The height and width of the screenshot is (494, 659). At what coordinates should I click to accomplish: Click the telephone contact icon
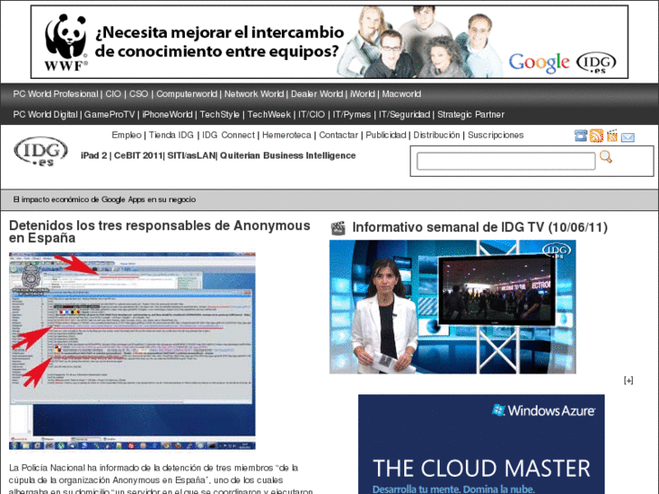580,135
